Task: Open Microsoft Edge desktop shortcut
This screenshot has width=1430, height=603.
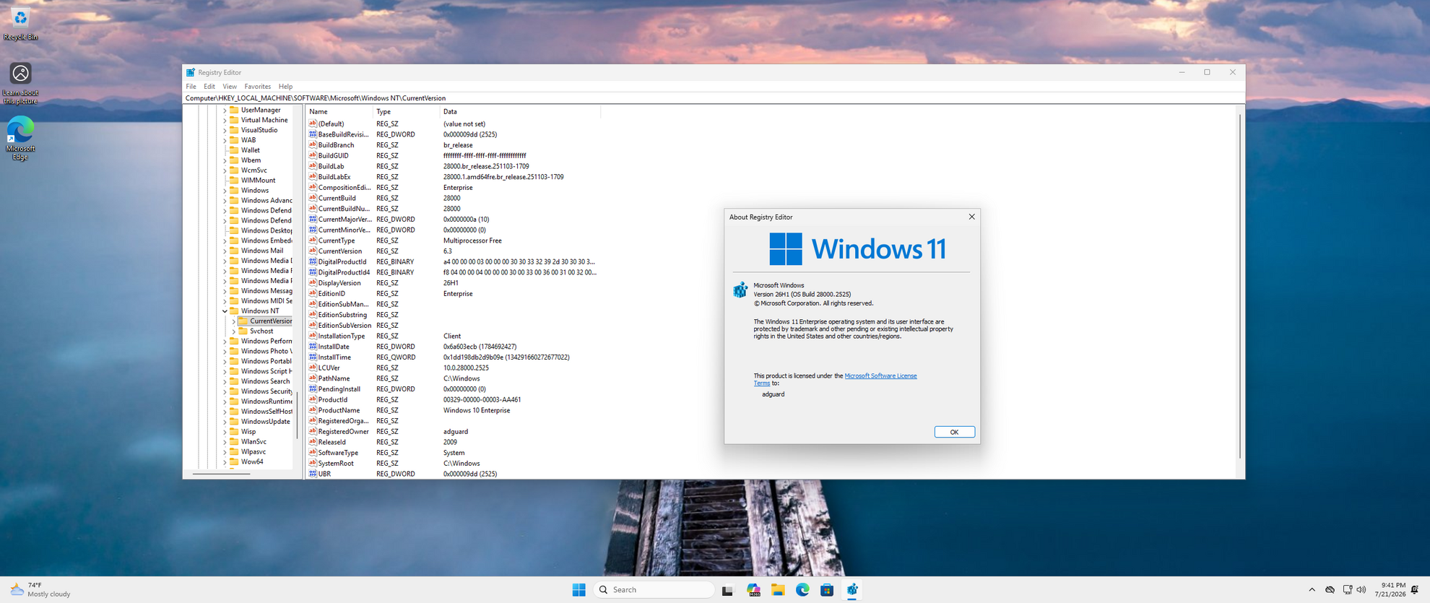Action: pos(20,138)
